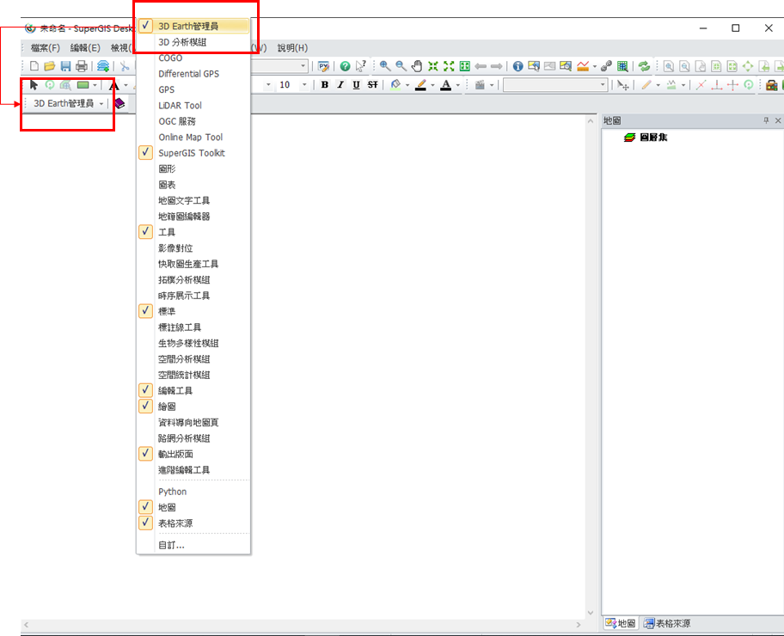Uncheck SuperGIS Toolkit toolbar

click(x=193, y=153)
